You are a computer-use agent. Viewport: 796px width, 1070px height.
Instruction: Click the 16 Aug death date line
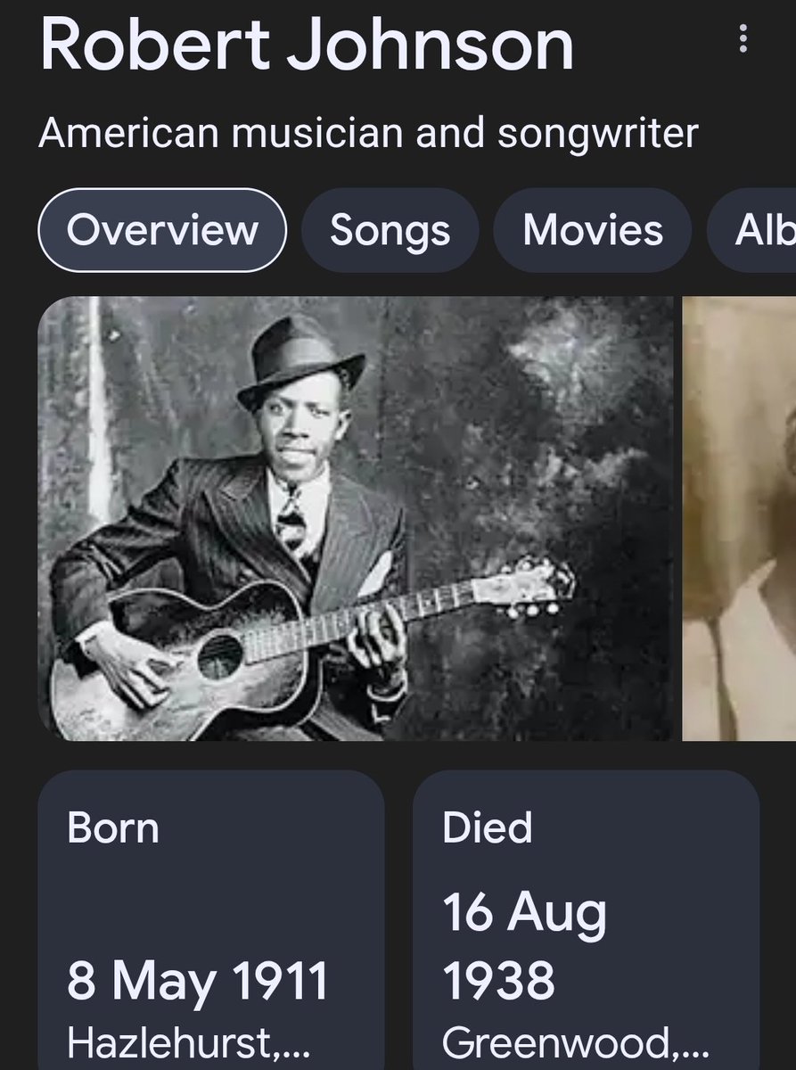pyautogui.click(x=525, y=913)
